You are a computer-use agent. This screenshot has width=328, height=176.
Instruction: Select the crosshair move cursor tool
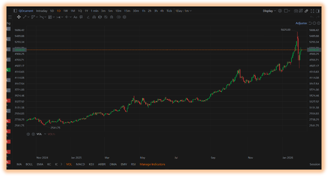[x=19, y=17]
